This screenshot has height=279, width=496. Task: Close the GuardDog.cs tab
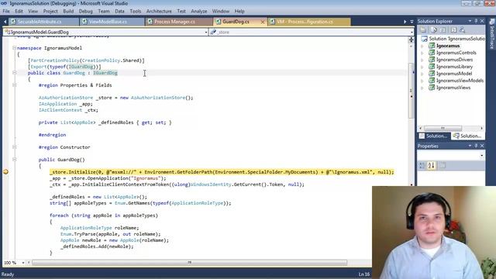pyautogui.click(x=262, y=22)
